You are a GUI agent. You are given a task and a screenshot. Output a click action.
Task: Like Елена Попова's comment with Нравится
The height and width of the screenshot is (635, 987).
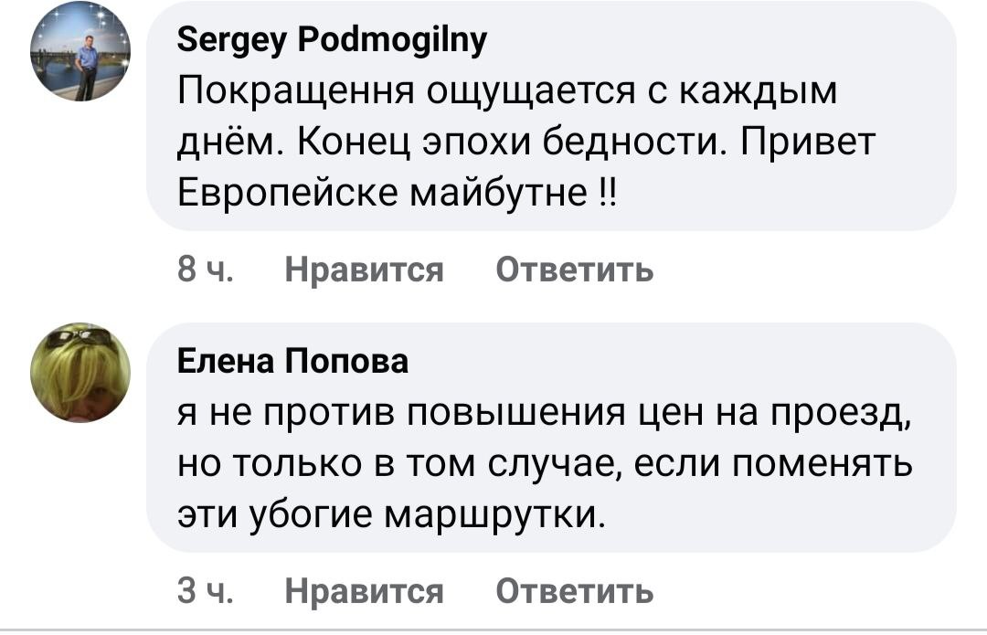click(365, 591)
